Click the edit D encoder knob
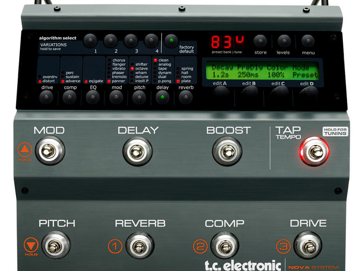362x271 pixels. click(309, 92)
